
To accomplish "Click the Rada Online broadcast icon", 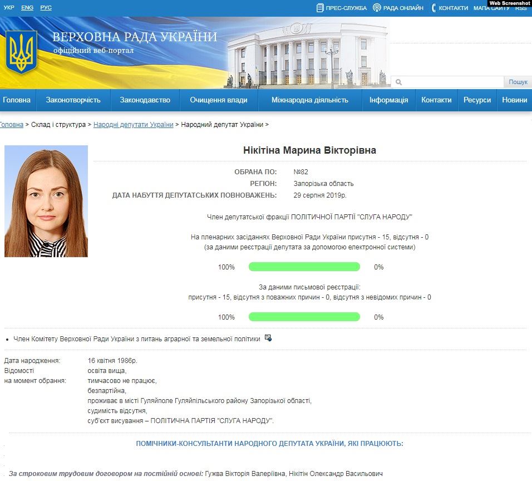I will tap(377, 8).
